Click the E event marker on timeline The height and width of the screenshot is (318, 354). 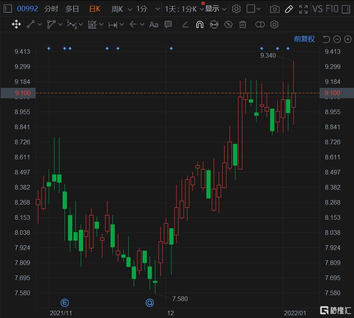[65, 303]
